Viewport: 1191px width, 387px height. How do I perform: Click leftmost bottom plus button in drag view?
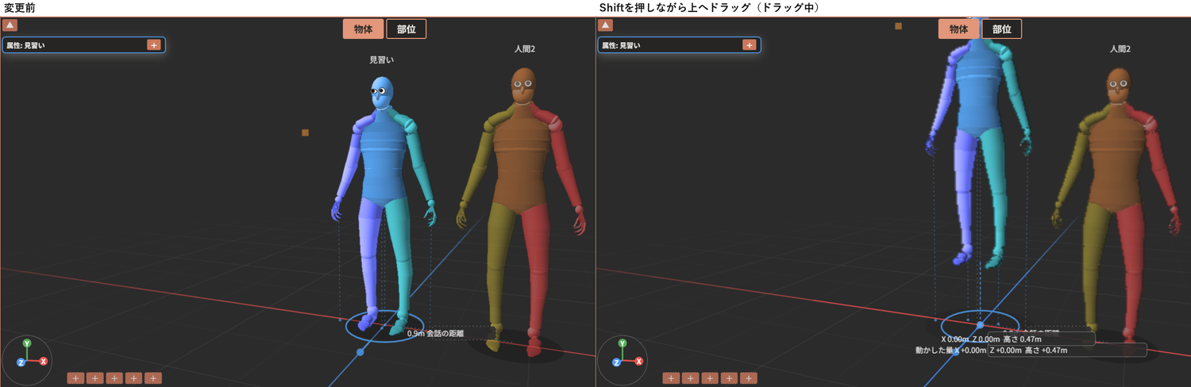pyautogui.click(x=671, y=378)
